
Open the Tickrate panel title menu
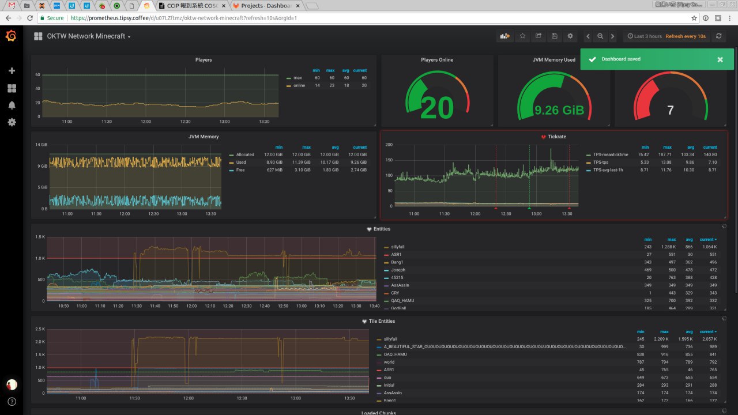[x=557, y=137]
